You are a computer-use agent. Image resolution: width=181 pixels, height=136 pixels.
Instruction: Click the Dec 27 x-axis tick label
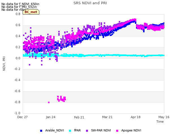(x=22, y=117)
